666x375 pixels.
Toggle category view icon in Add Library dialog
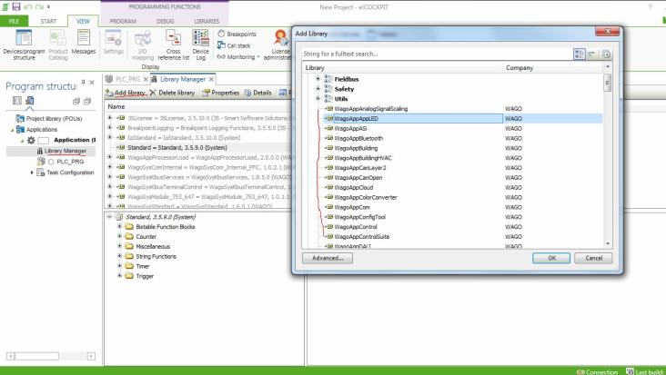coord(580,54)
